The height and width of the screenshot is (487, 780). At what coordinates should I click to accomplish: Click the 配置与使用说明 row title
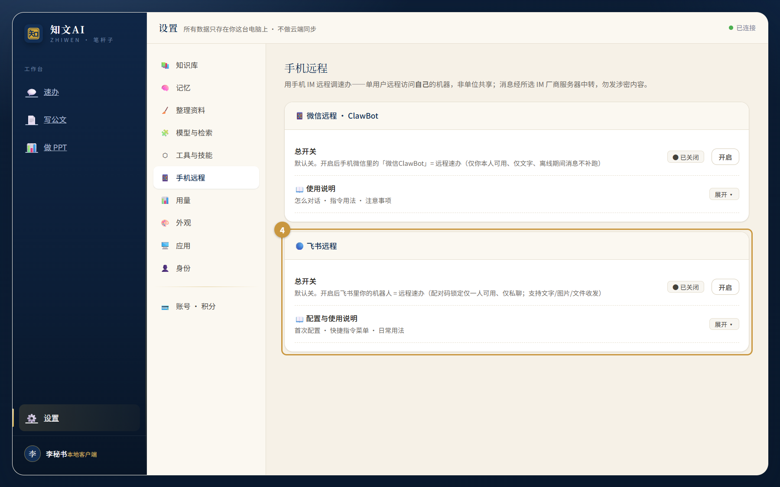click(331, 319)
